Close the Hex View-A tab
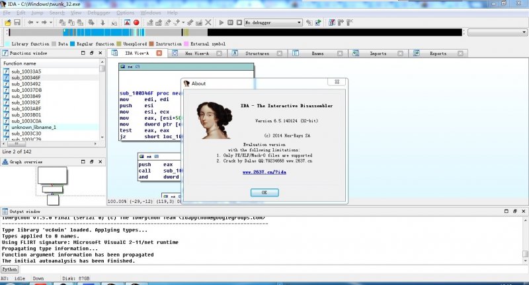Image resolution: width=529 pixels, height=285 pixels. (x=220, y=54)
